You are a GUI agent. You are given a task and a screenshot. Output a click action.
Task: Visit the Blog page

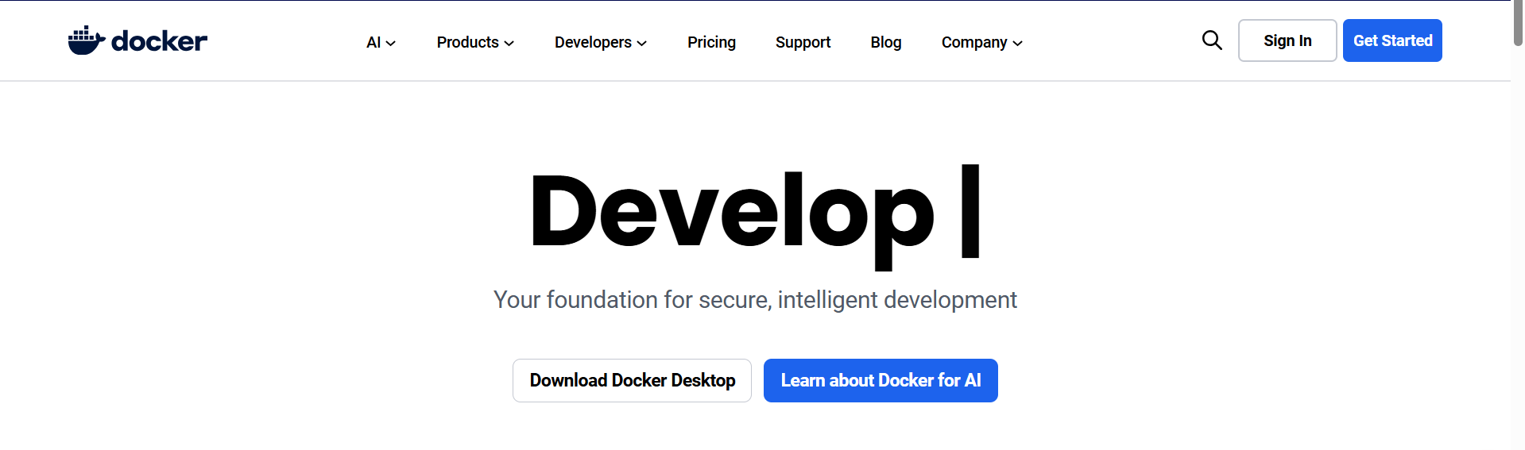[886, 42]
